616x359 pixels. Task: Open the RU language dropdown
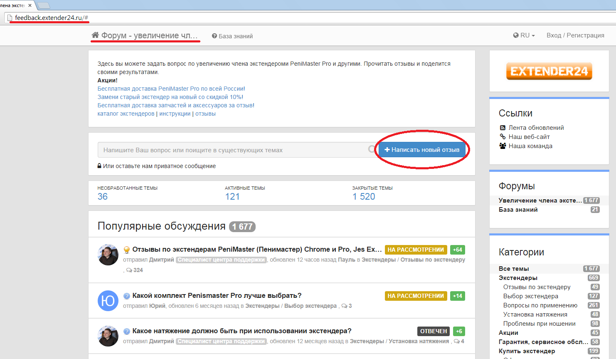524,35
